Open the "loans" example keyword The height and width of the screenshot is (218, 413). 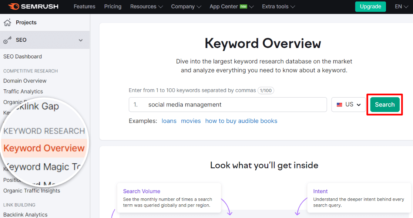pyautogui.click(x=169, y=121)
